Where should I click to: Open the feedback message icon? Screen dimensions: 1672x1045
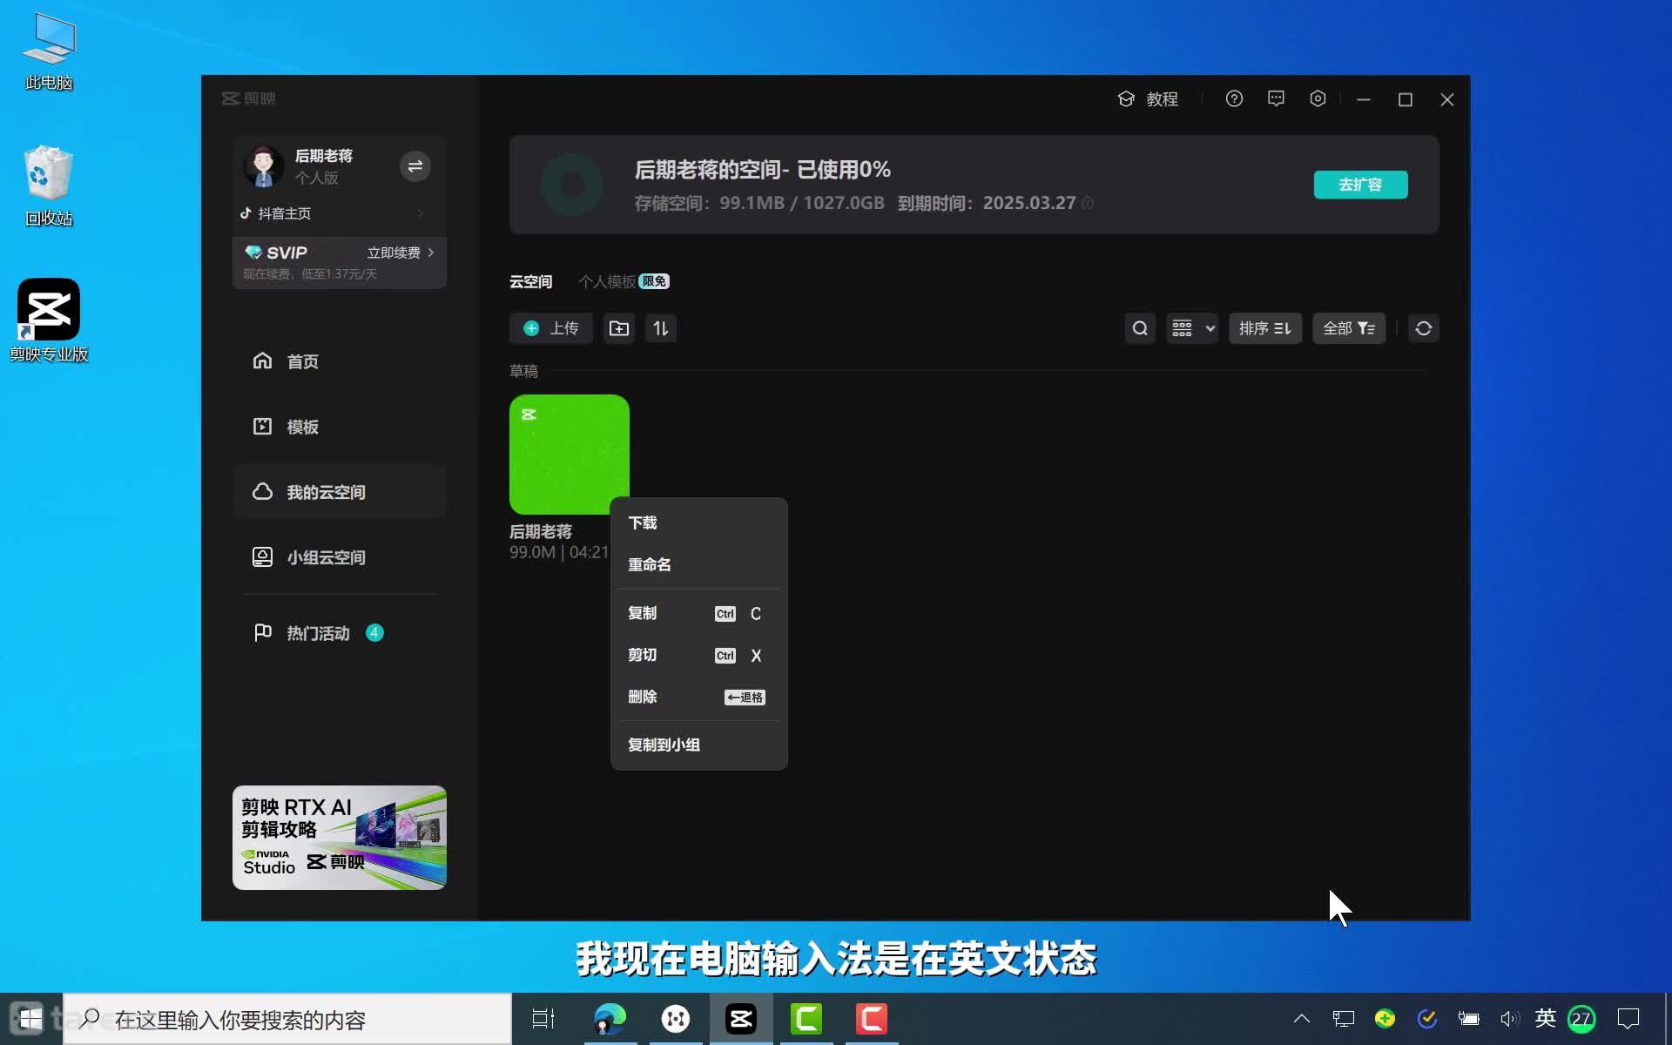[1276, 99]
